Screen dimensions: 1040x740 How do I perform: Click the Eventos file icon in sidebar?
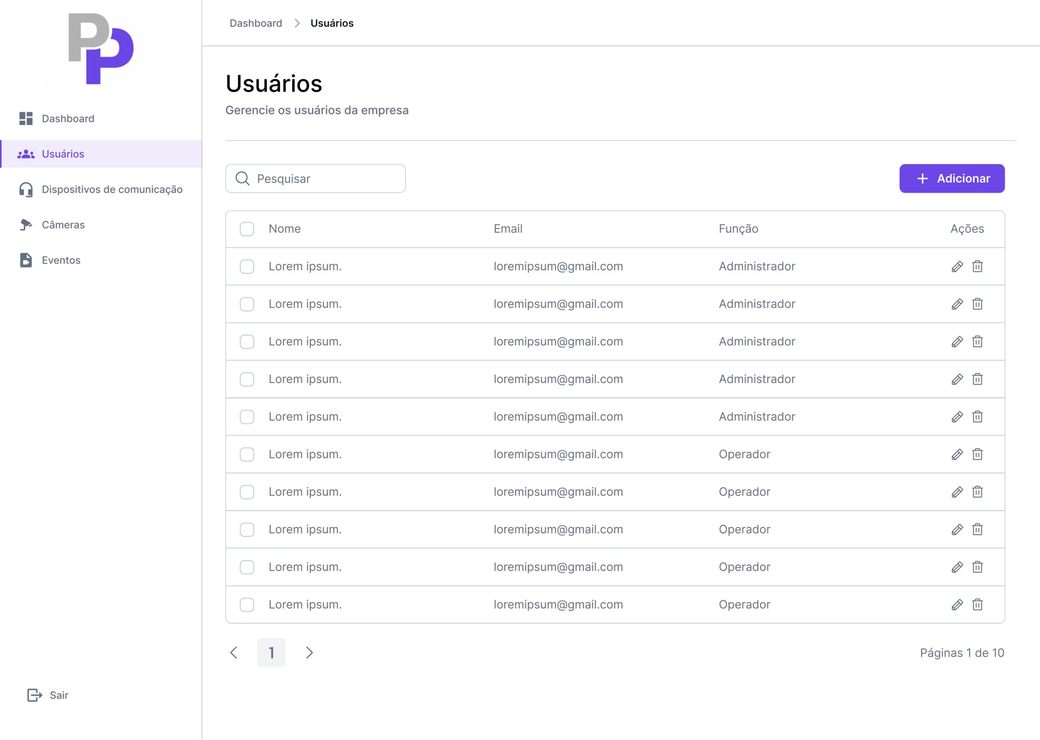click(26, 260)
